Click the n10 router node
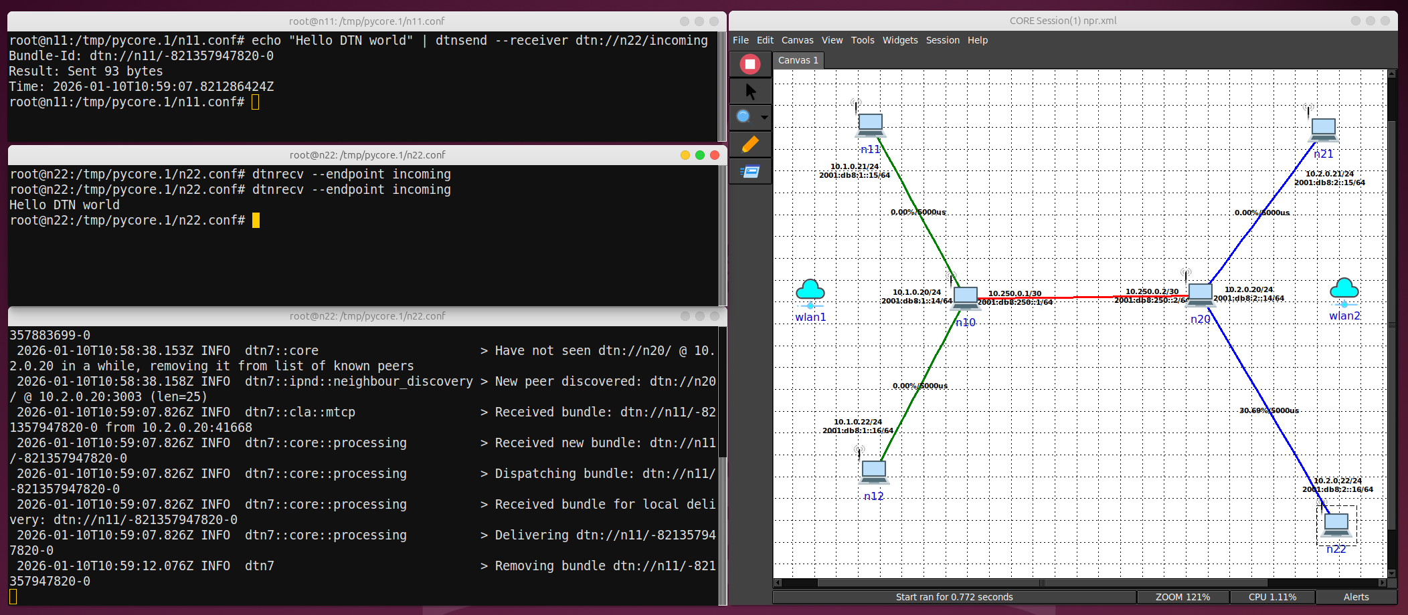Image resolution: width=1408 pixels, height=615 pixels. pos(965,297)
